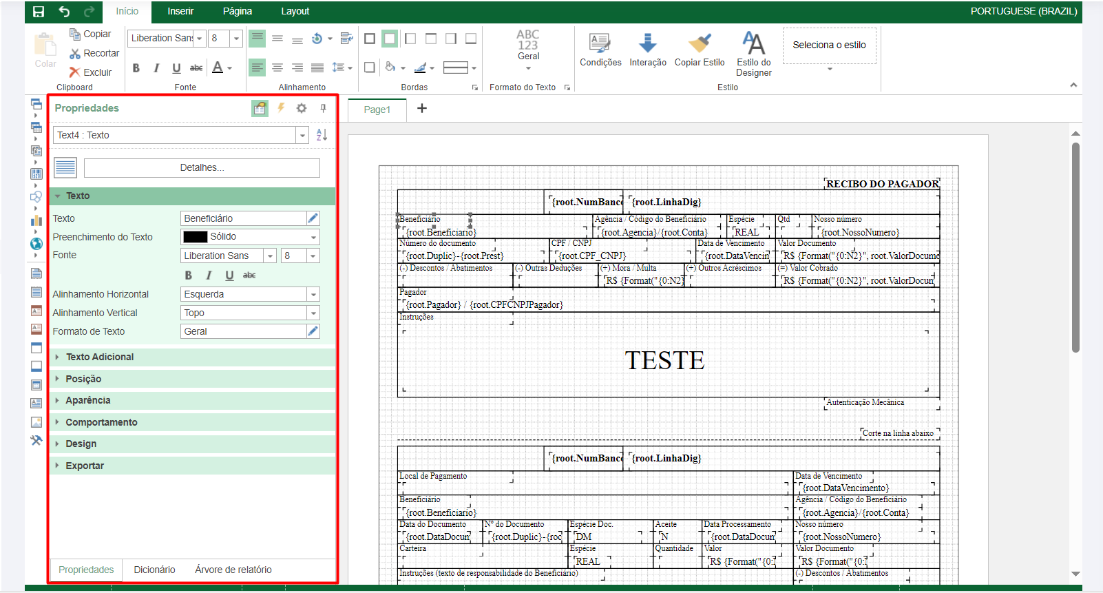Open the Text4 component selector dropdown
The width and height of the screenshot is (1103, 593).
tap(302, 136)
